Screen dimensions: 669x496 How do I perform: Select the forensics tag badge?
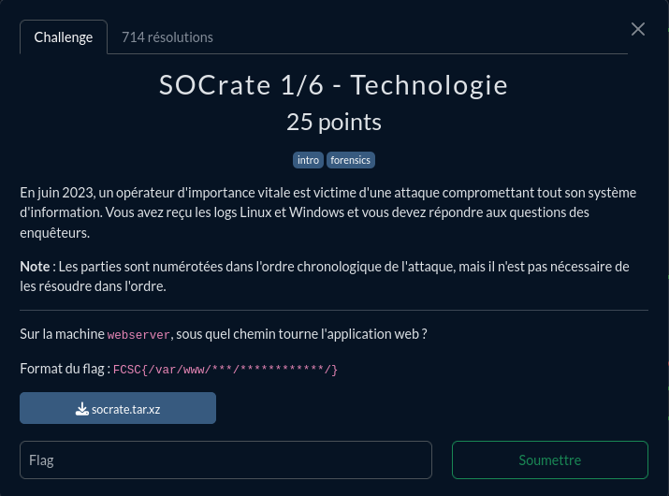[351, 160]
